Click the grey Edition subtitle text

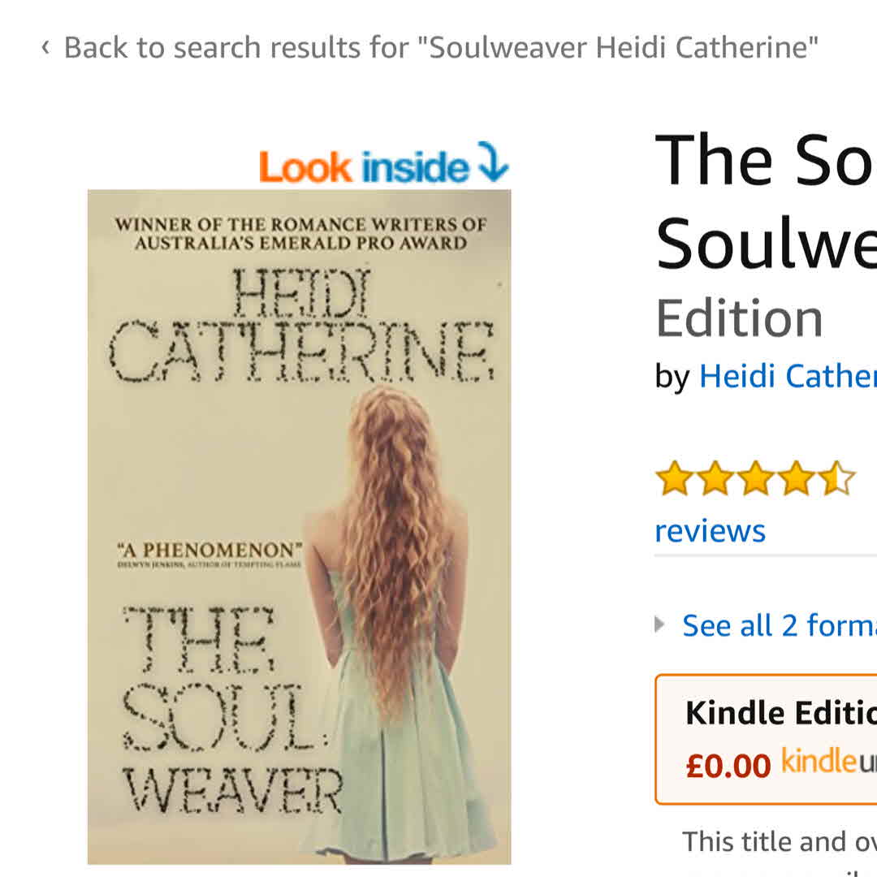click(739, 318)
